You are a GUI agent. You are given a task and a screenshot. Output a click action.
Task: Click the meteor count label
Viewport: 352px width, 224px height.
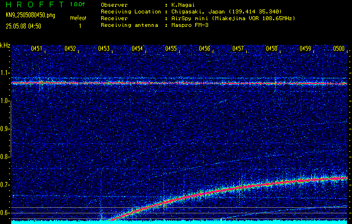[78, 18]
